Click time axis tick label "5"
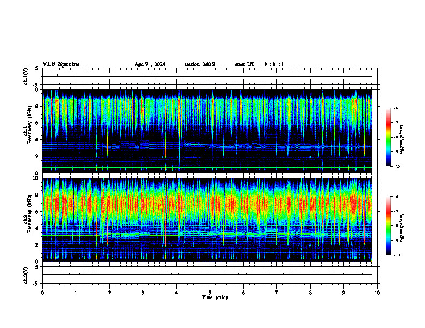This screenshot has width=425, height=328. [x=210, y=293]
